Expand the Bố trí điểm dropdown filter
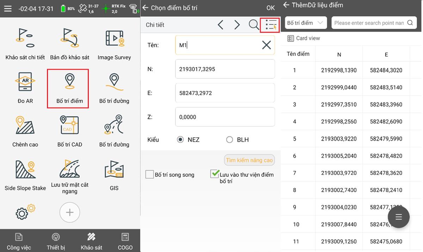Viewport: 423px width, 252px height. click(x=305, y=23)
